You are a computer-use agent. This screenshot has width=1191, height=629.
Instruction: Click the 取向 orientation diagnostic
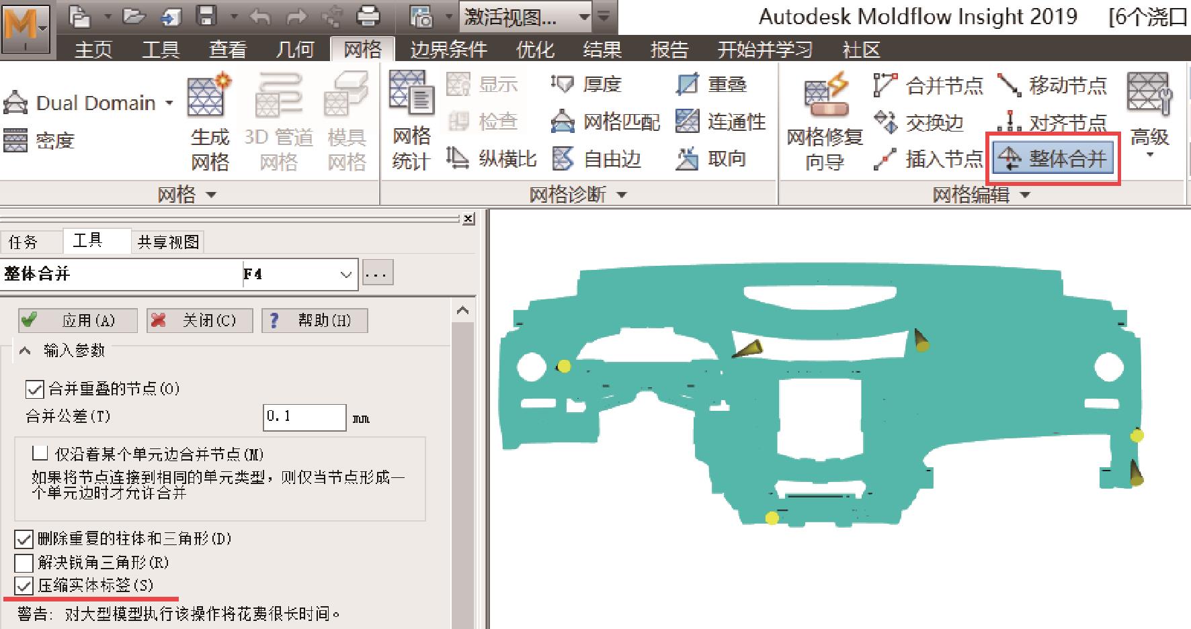(711, 159)
